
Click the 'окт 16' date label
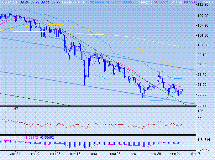coord(75,154)
